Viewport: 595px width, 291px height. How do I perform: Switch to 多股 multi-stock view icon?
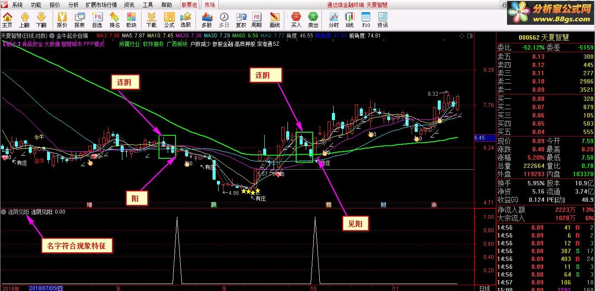point(207,20)
